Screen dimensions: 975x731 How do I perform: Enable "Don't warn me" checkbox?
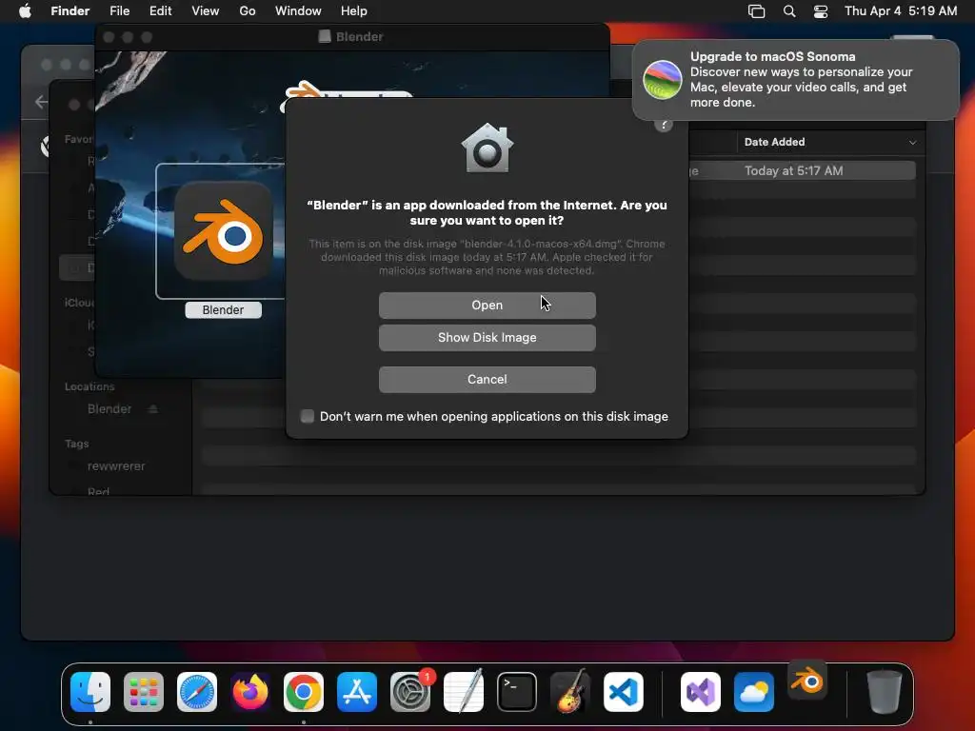[308, 416]
